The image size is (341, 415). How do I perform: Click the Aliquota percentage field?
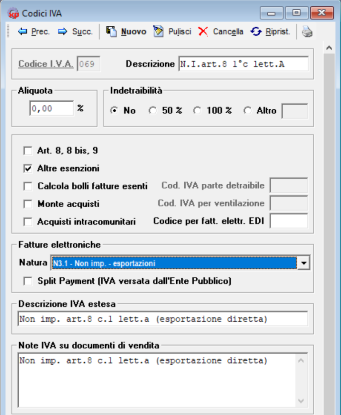pyautogui.click(x=51, y=108)
